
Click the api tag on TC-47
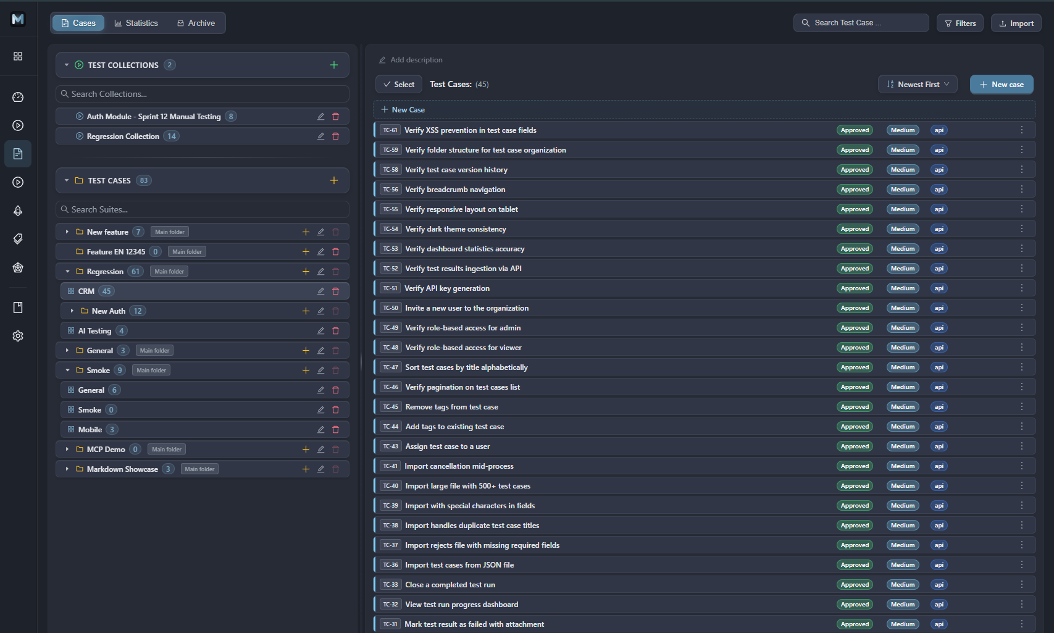(939, 367)
